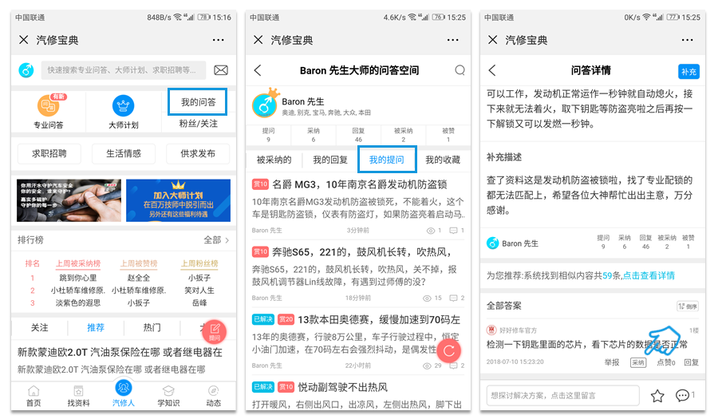Switch to 推荐 feed tab

pos(96,328)
